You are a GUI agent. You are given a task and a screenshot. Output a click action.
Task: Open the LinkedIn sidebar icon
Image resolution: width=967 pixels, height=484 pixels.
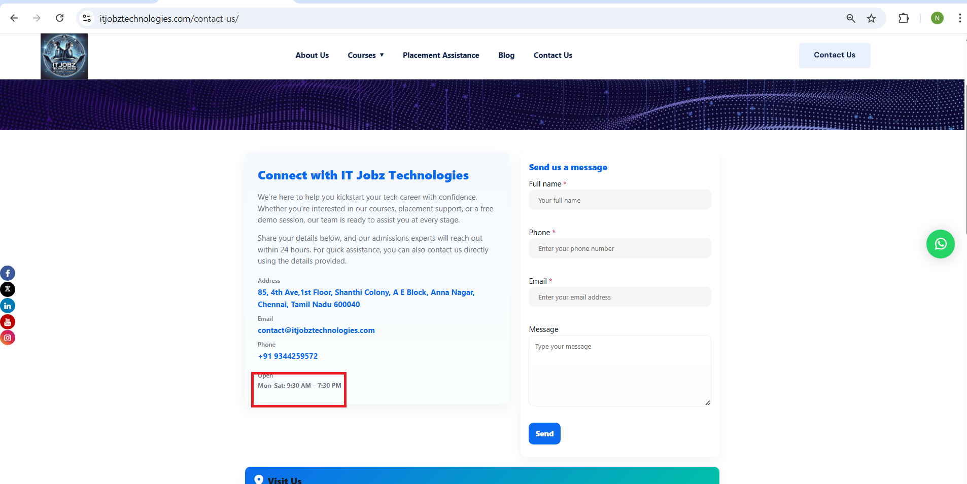(8, 306)
